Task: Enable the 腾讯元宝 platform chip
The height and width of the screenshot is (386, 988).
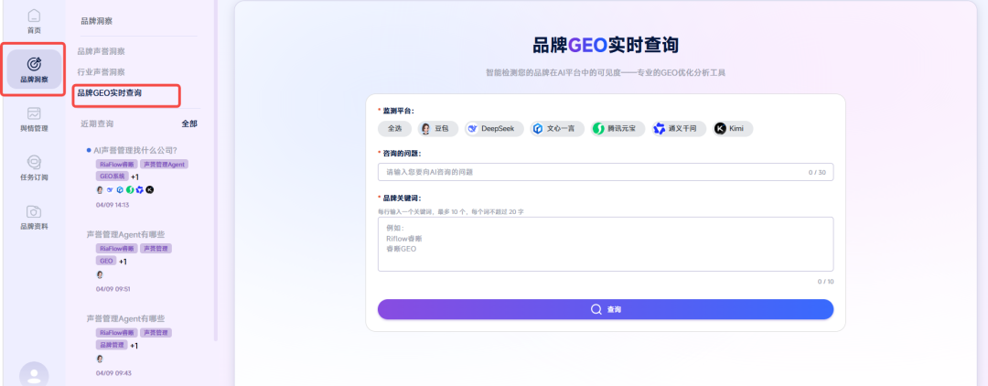Action: pyautogui.click(x=617, y=129)
